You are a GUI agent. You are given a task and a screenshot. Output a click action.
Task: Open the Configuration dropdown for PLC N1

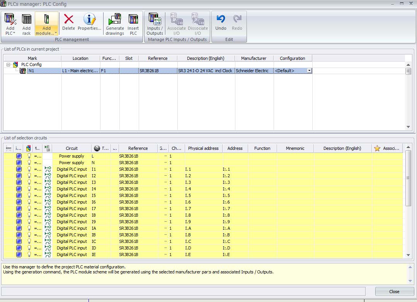[x=309, y=70]
